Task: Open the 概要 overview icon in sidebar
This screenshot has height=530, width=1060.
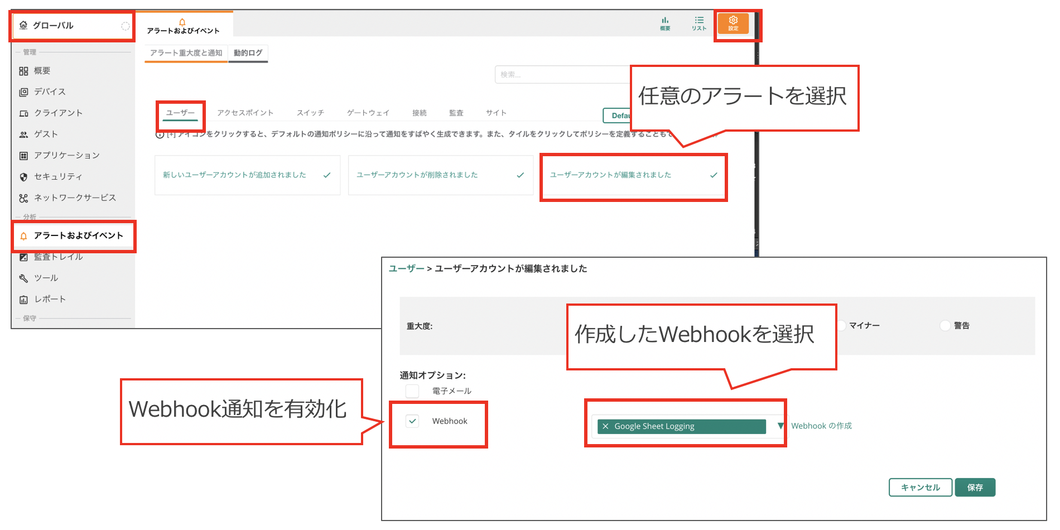Action: 23,71
